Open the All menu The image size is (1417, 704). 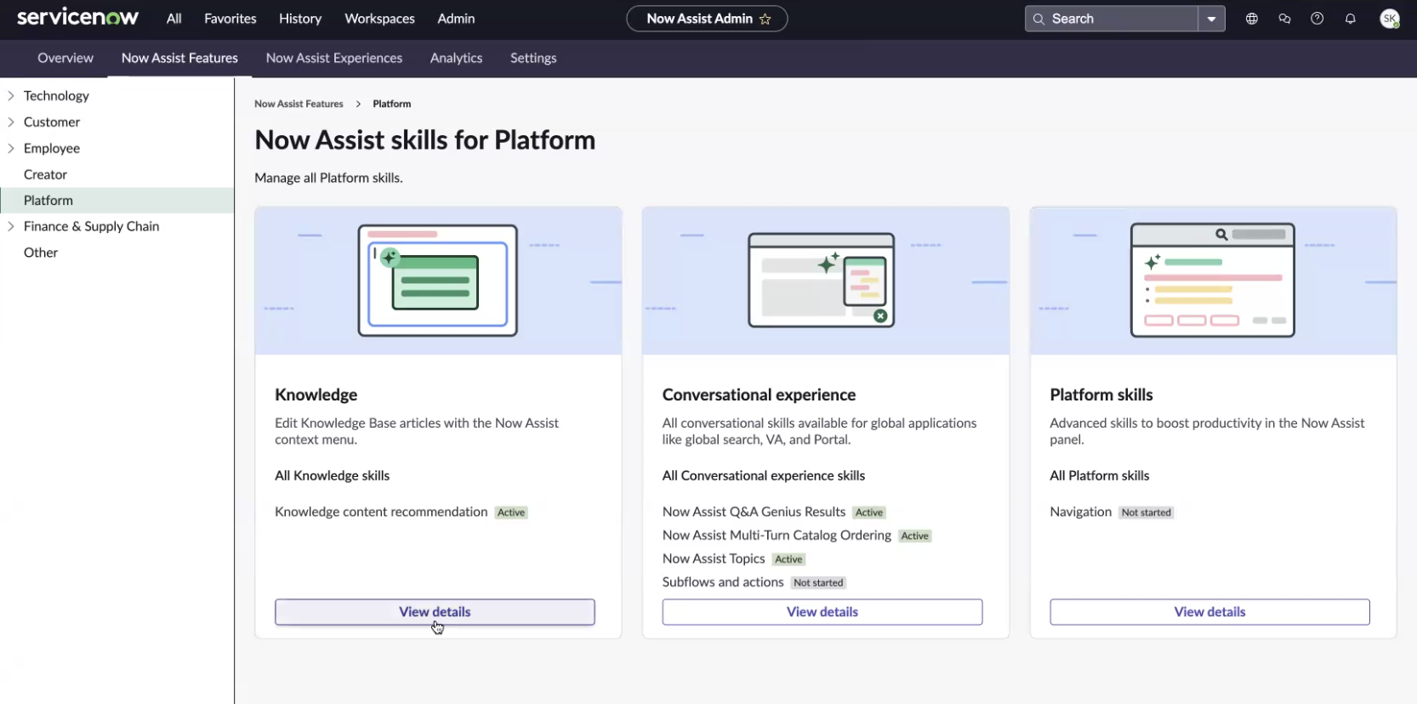(174, 19)
